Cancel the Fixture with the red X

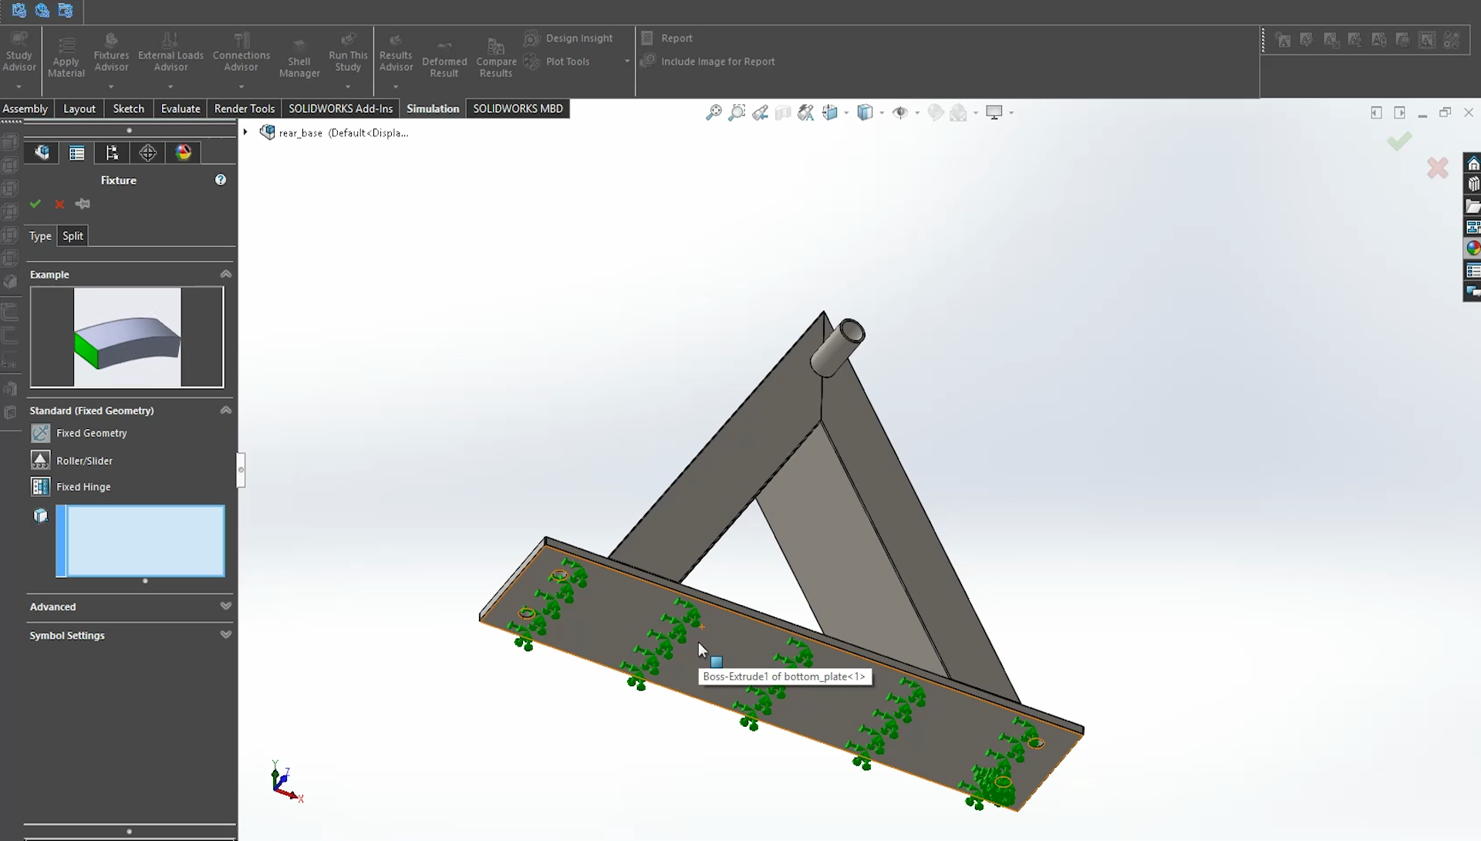point(59,204)
